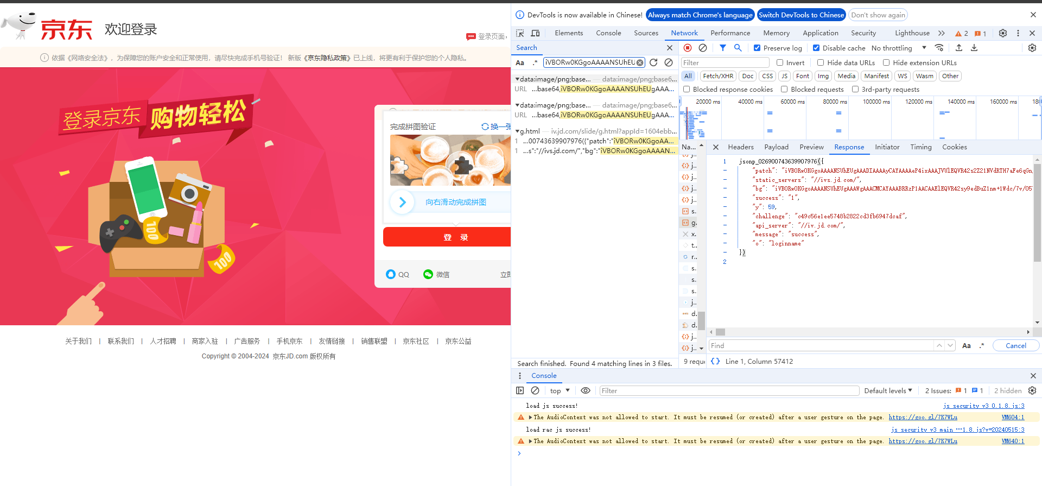This screenshot has height=486, width=1042.
Task: Refresh the search results
Action: 653,62
